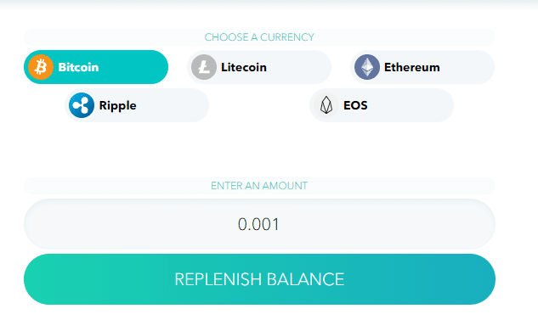Click the Bitcoin text label
538x331 pixels.
point(78,67)
